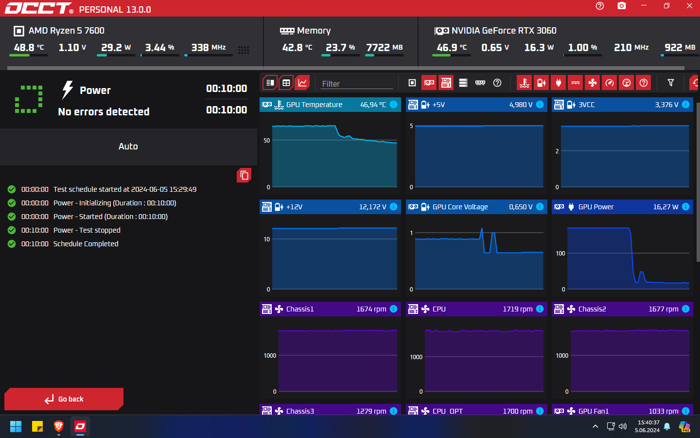Show info for GPU Temperature graph

coord(394,105)
